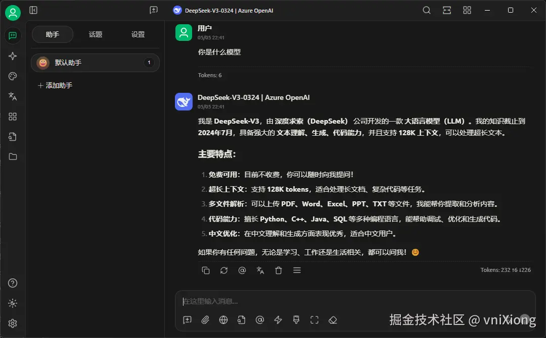This screenshot has height=338, width=546.
Task: Open the help question mark icon
Action: (13, 283)
